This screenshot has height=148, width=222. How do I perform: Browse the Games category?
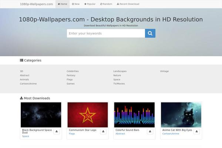tap(71, 84)
